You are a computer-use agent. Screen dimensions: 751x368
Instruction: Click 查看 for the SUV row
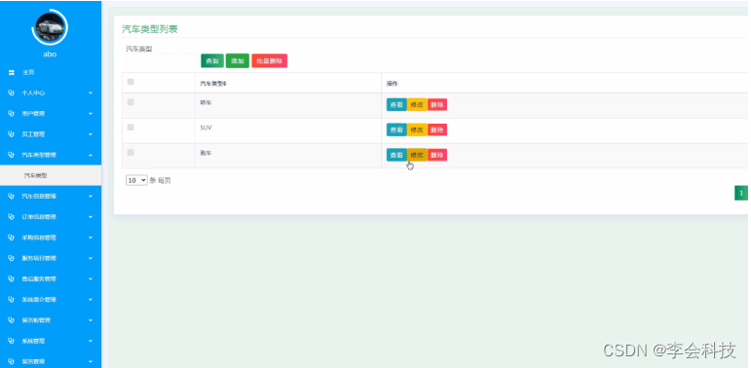pyautogui.click(x=396, y=129)
